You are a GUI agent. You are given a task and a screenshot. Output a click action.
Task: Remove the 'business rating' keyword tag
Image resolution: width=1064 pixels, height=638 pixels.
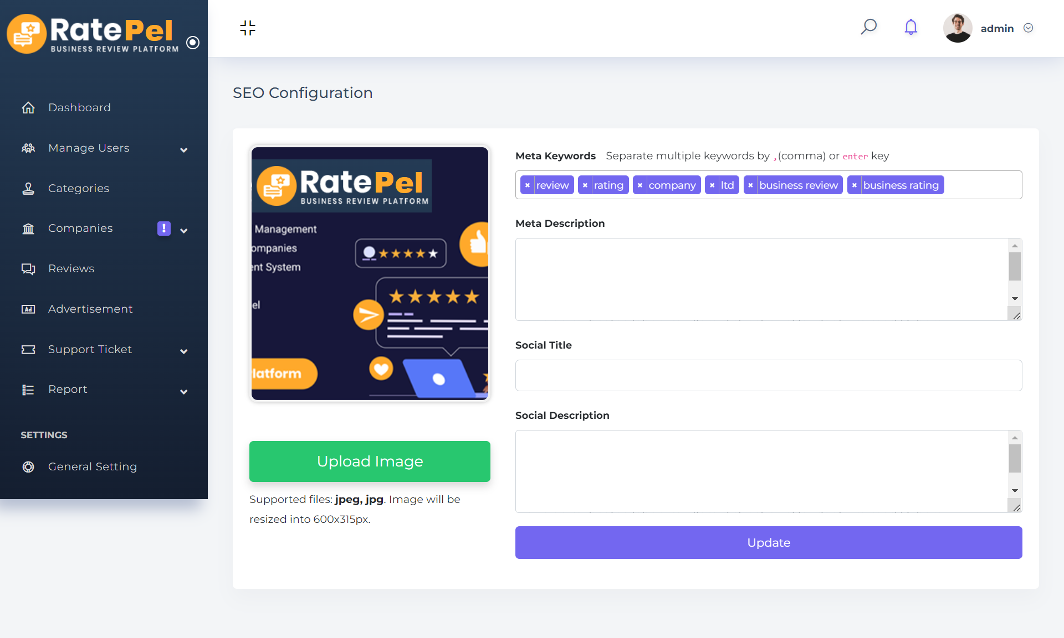tap(855, 185)
